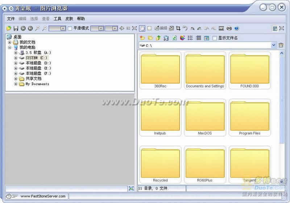The image size is (290, 203).
Task: Go to previous image with rewind icon
Action: click(x=23, y=28)
